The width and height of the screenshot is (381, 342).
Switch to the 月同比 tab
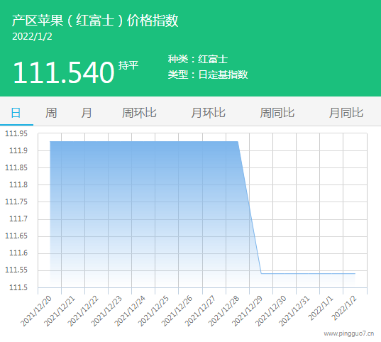(x=346, y=113)
